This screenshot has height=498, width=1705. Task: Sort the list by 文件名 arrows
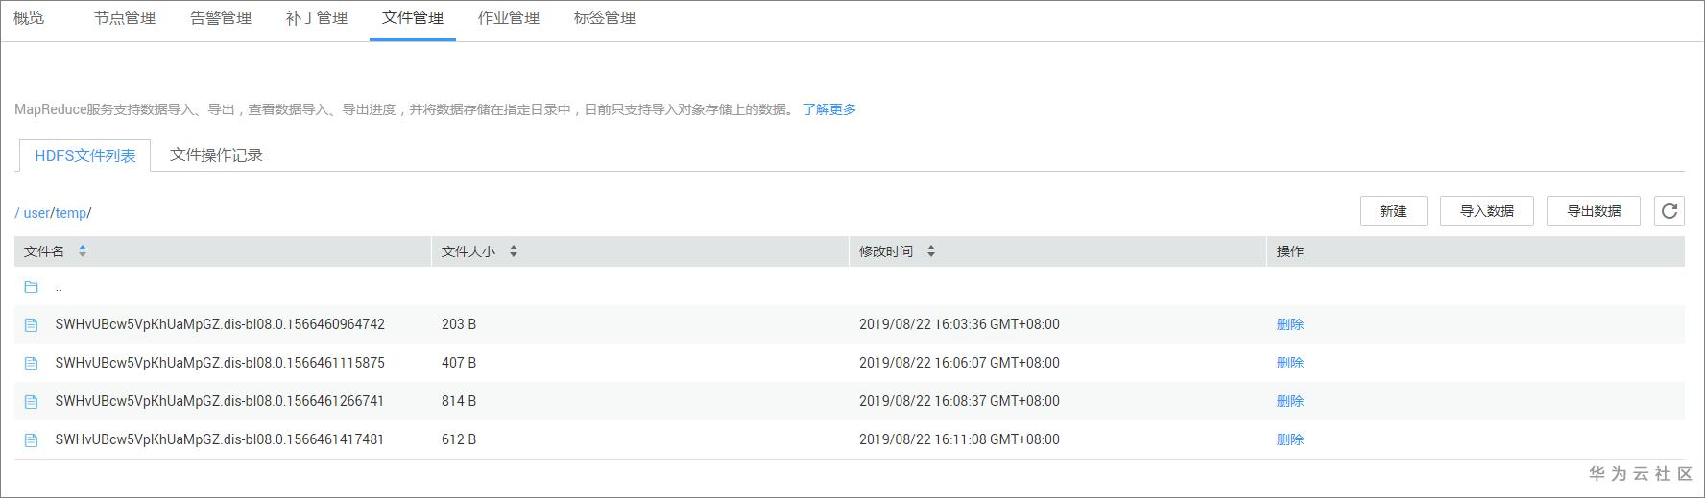click(83, 251)
